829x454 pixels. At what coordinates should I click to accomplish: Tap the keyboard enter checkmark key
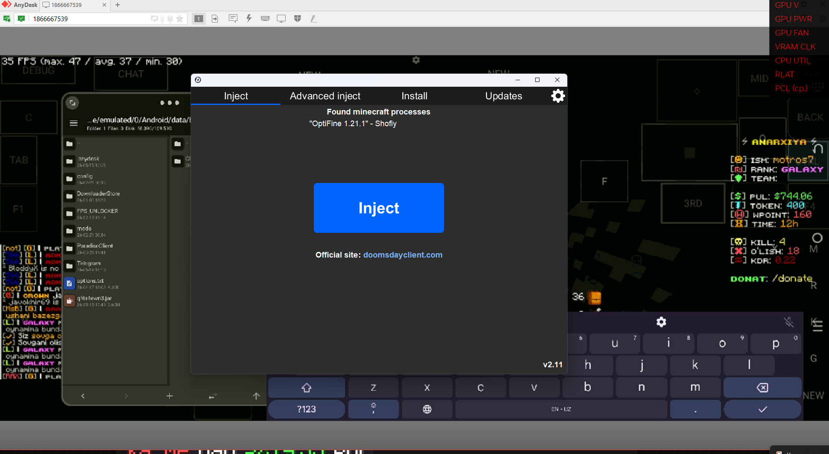point(762,409)
